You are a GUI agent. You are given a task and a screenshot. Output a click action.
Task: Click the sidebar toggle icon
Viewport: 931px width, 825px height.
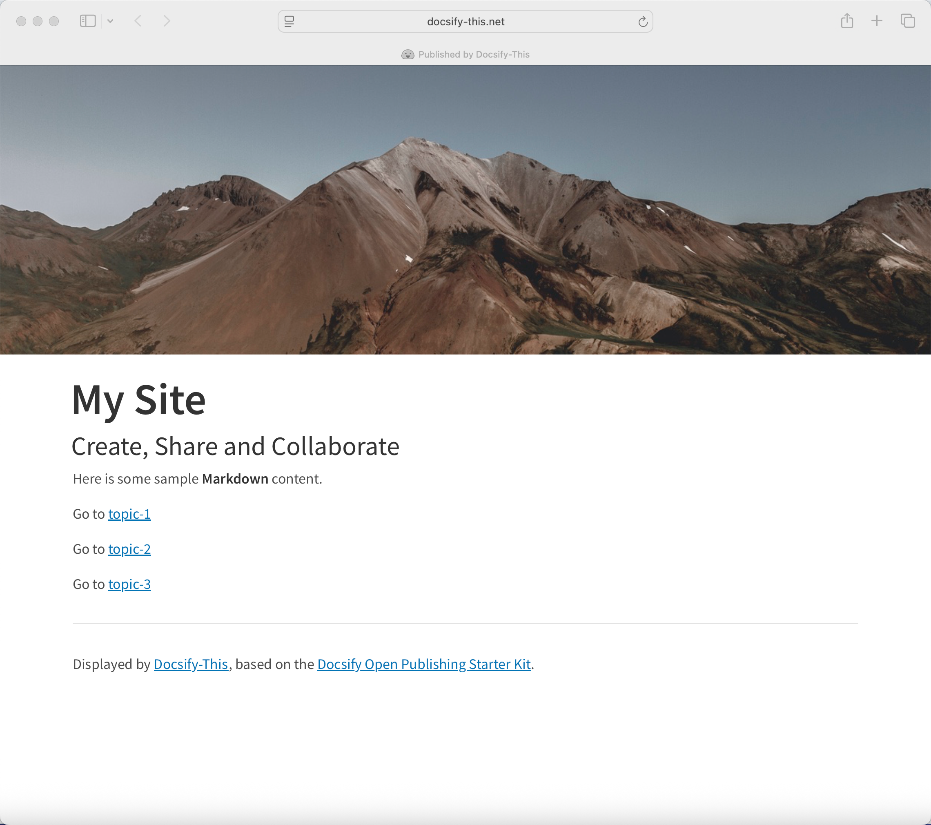87,21
